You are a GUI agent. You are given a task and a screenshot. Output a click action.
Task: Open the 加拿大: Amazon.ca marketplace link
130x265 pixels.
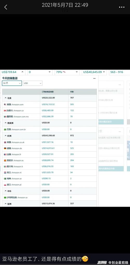[x=15, y=111]
